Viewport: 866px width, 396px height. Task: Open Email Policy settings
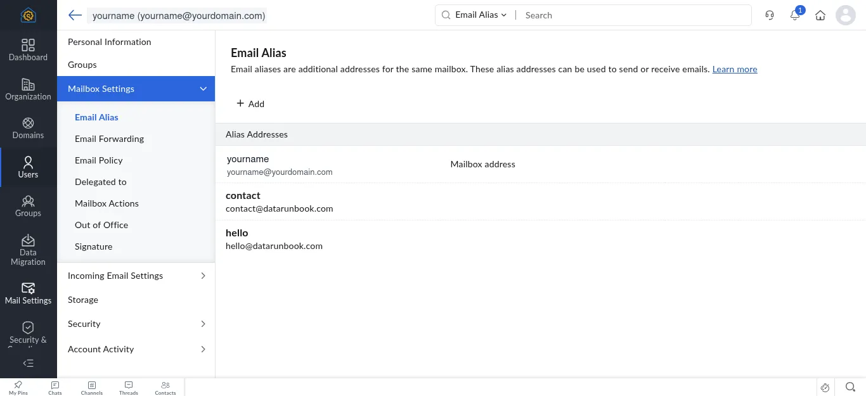99,160
